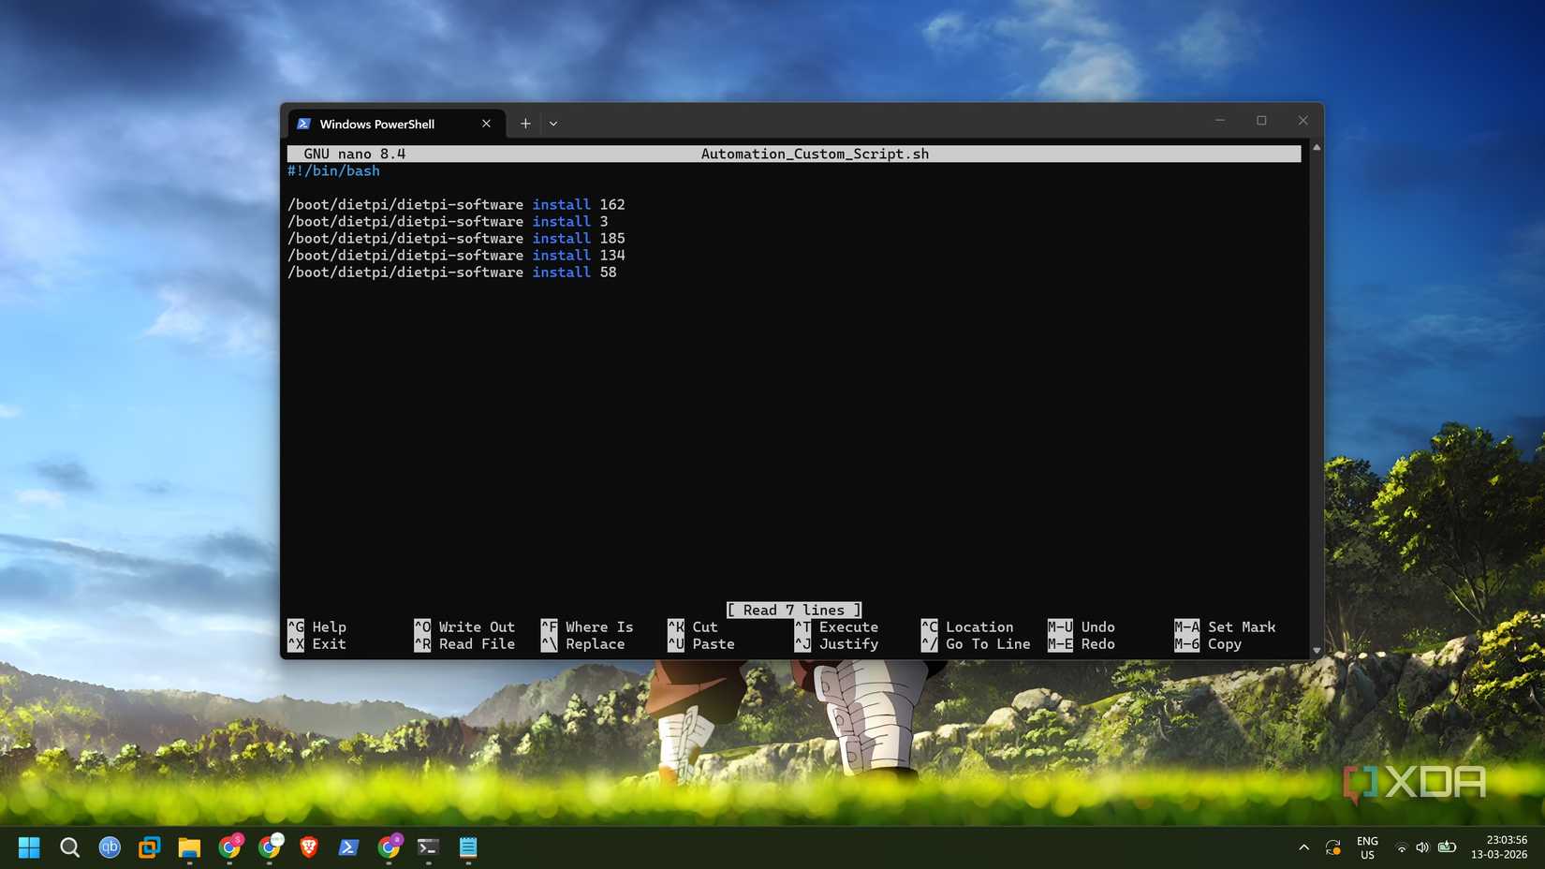Open Brave browser from the taskbar
The height and width of the screenshot is (869, 1545).
point(309,847)
